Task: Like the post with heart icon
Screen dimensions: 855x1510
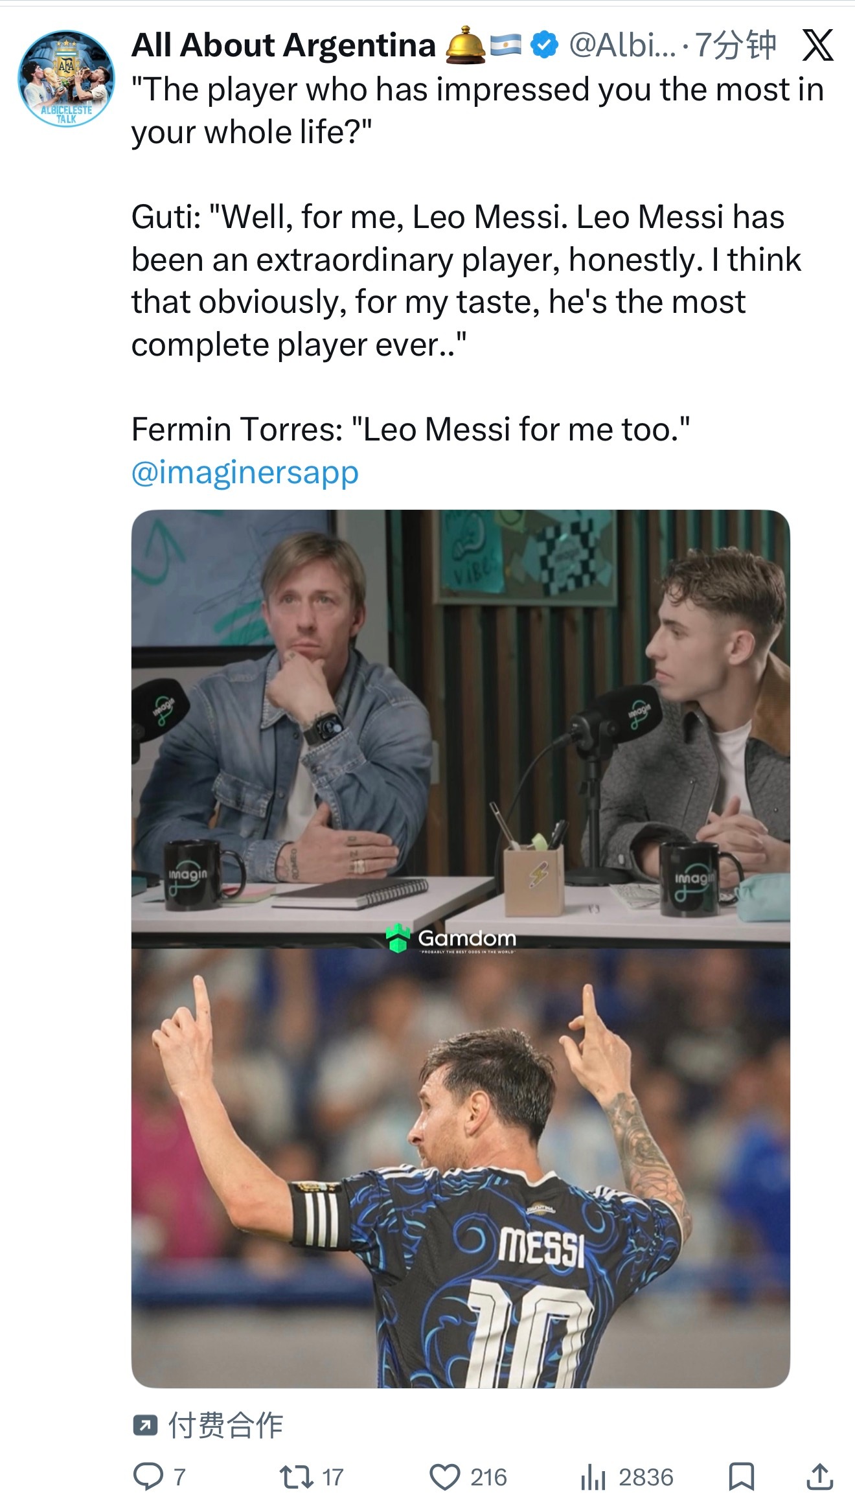Action: pos(445,1477)
